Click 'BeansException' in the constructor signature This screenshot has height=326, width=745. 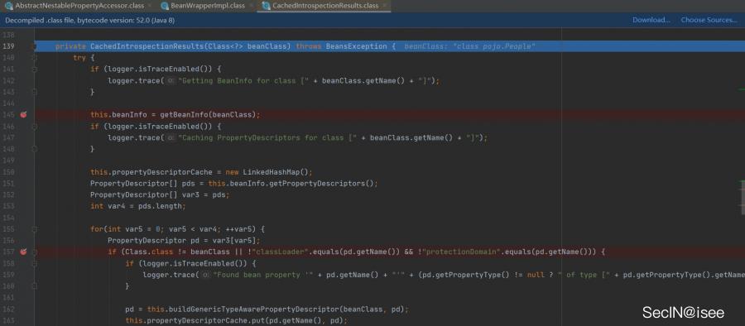pyautogui.click(x=356, y=46)
